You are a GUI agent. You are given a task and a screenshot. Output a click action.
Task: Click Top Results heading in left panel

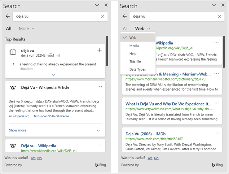pyautogui.click(x=15, y=39)
